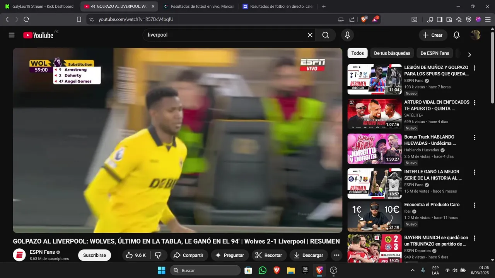Switch to Resultados de fútbol en vivo tab
The width and height of the screenshot is (495, 278).
point(199,6)
